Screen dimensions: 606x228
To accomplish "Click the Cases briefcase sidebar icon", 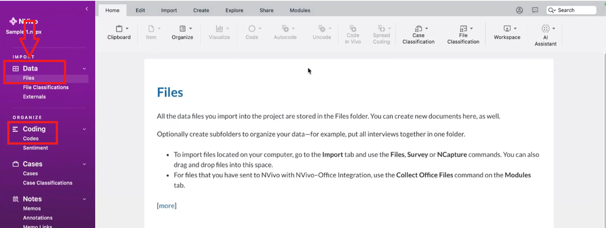I will tap(16, 164).
